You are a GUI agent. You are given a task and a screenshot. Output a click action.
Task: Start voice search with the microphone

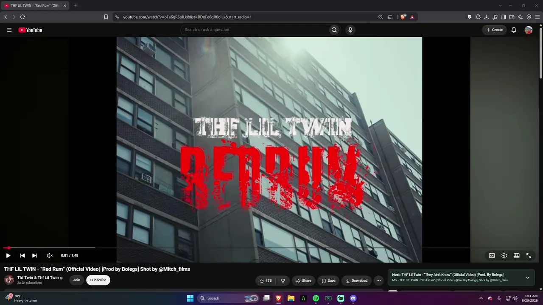coord(350,30)
